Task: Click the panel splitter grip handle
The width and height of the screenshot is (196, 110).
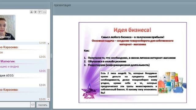Action: [51, 56]
